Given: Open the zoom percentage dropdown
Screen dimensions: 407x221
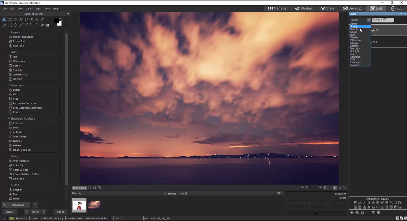Looking at the screenshot, I should click(x=335, y=188).
